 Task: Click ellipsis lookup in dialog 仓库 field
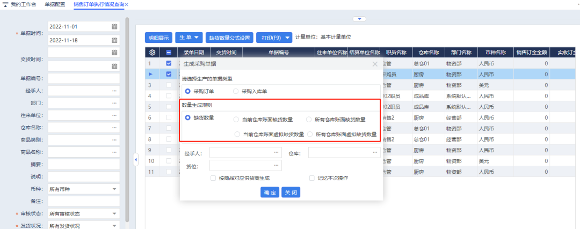pos(375,153)
